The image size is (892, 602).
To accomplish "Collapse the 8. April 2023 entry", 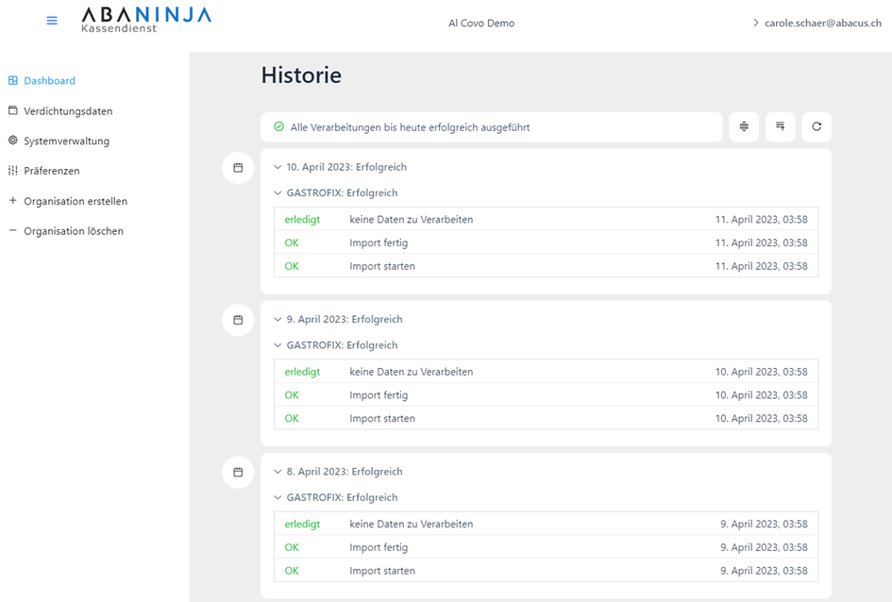I will [278, 472].
